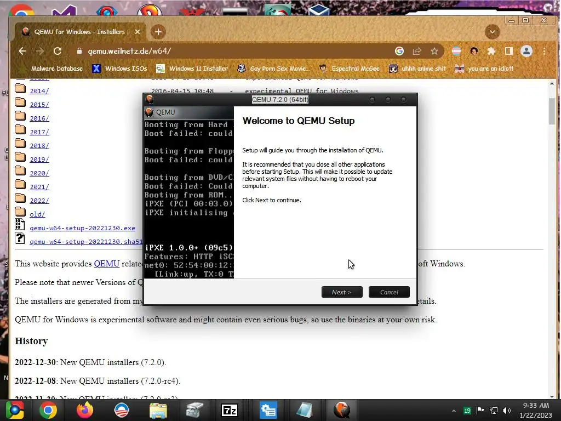
Task: Open the Chrome three-dot menu
Action: pyautogui.click(x=544, y=51)
